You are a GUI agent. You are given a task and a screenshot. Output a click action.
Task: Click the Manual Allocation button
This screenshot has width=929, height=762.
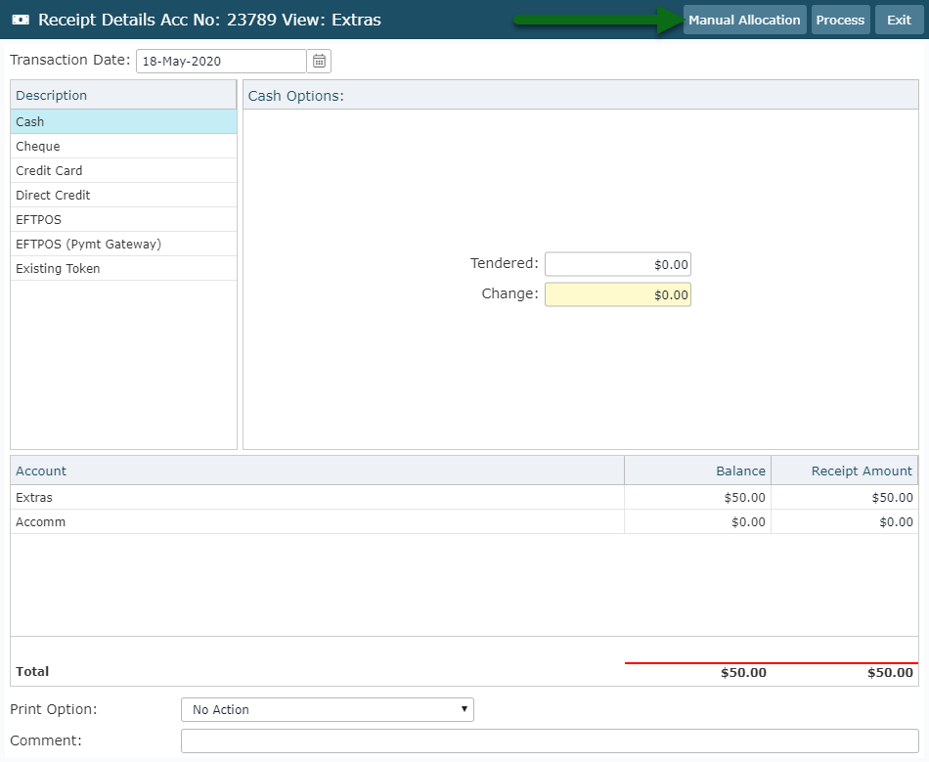[745, 20]
